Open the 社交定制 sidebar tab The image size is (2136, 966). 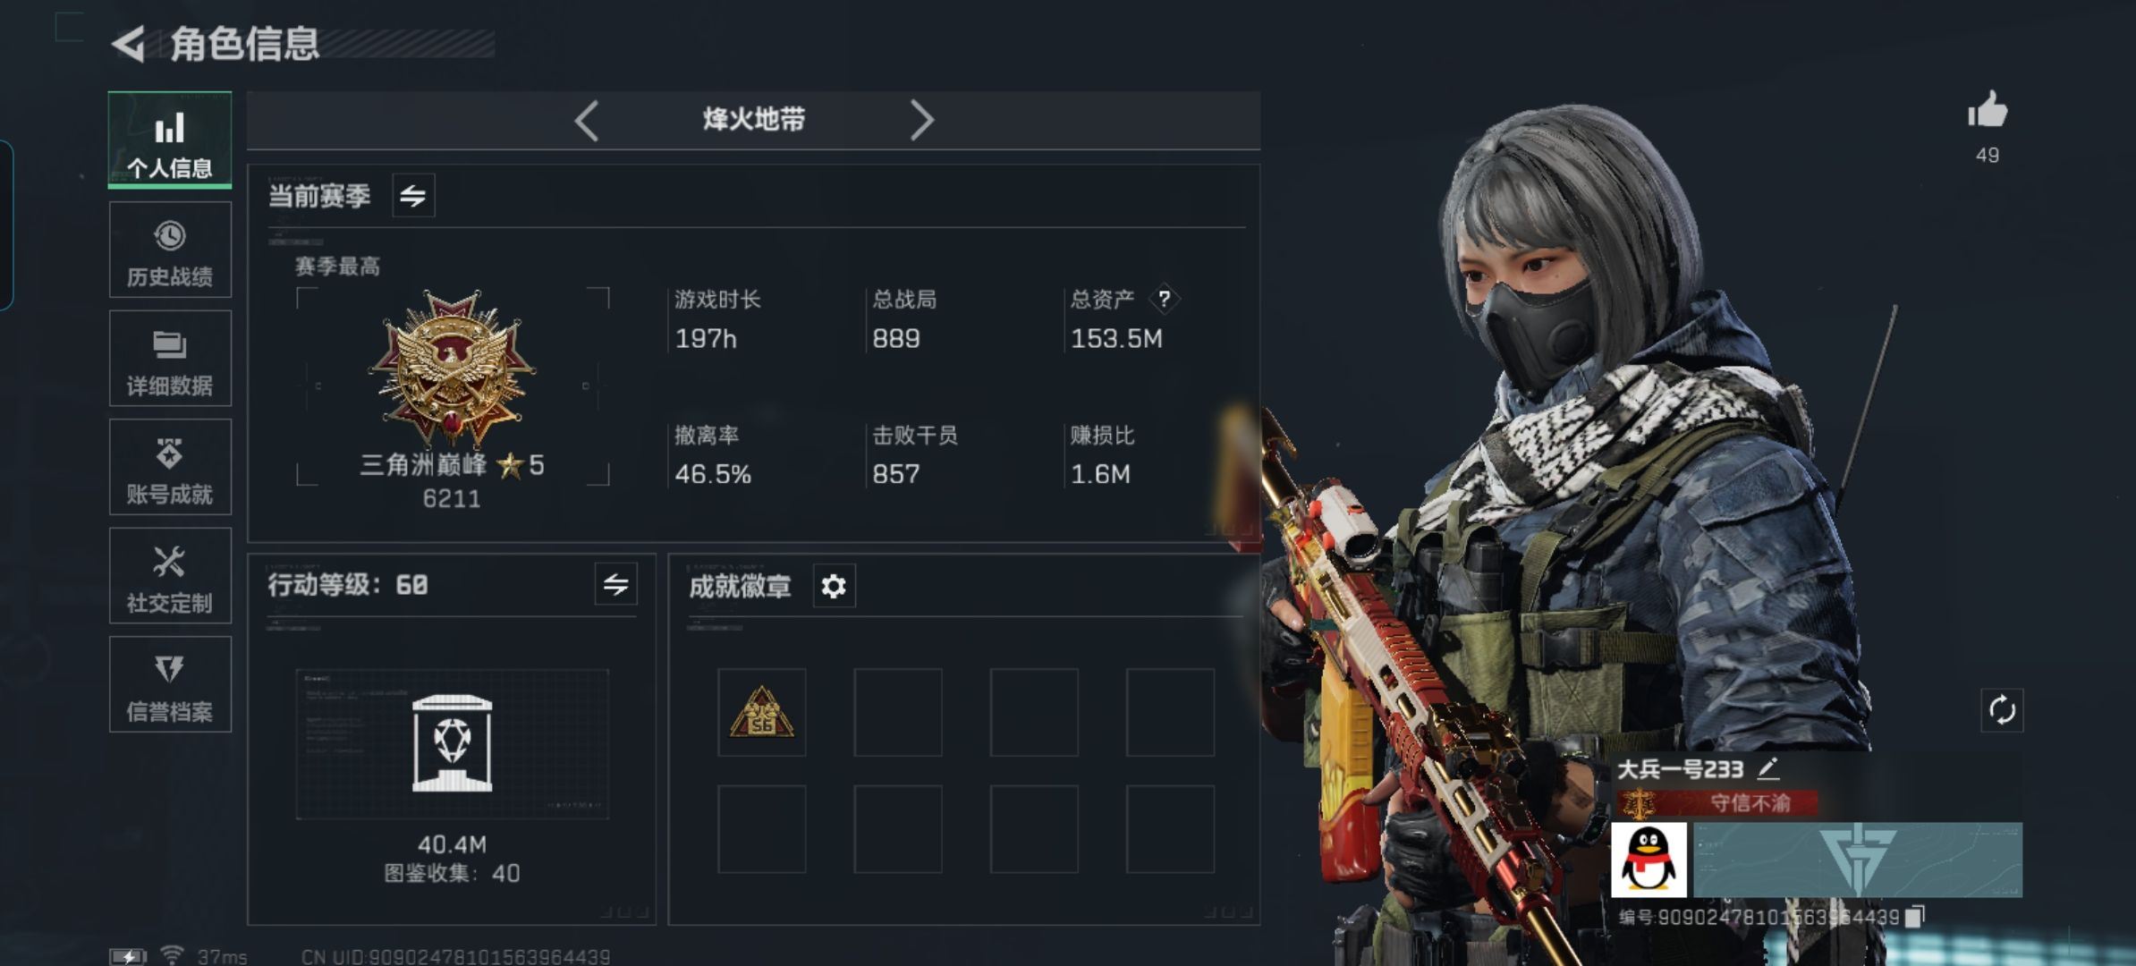[170, 576]
